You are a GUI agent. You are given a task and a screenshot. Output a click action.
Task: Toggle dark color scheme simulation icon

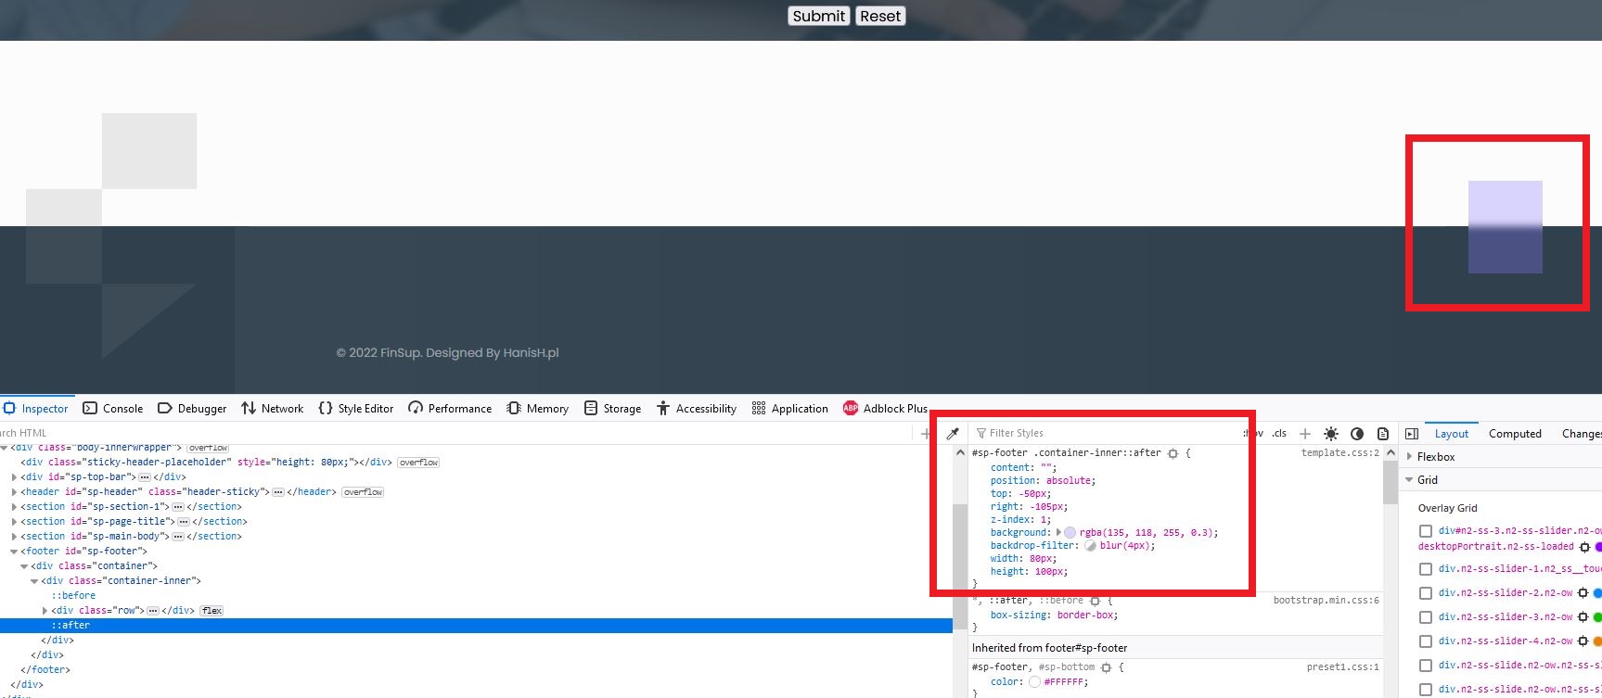pyautogui.click(x=1357, y=434)
